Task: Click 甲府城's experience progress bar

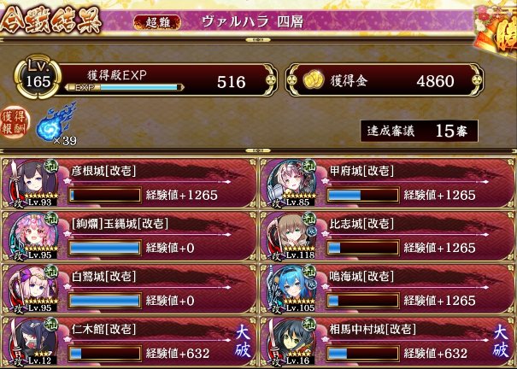Action: point(363,195)
